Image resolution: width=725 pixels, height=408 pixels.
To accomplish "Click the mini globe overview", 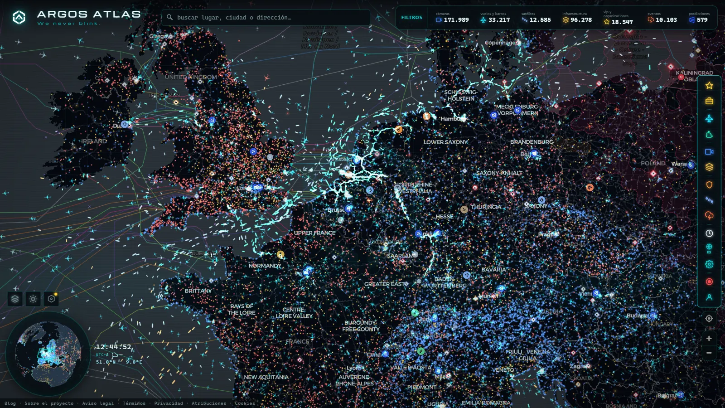I will click(48, 353).
